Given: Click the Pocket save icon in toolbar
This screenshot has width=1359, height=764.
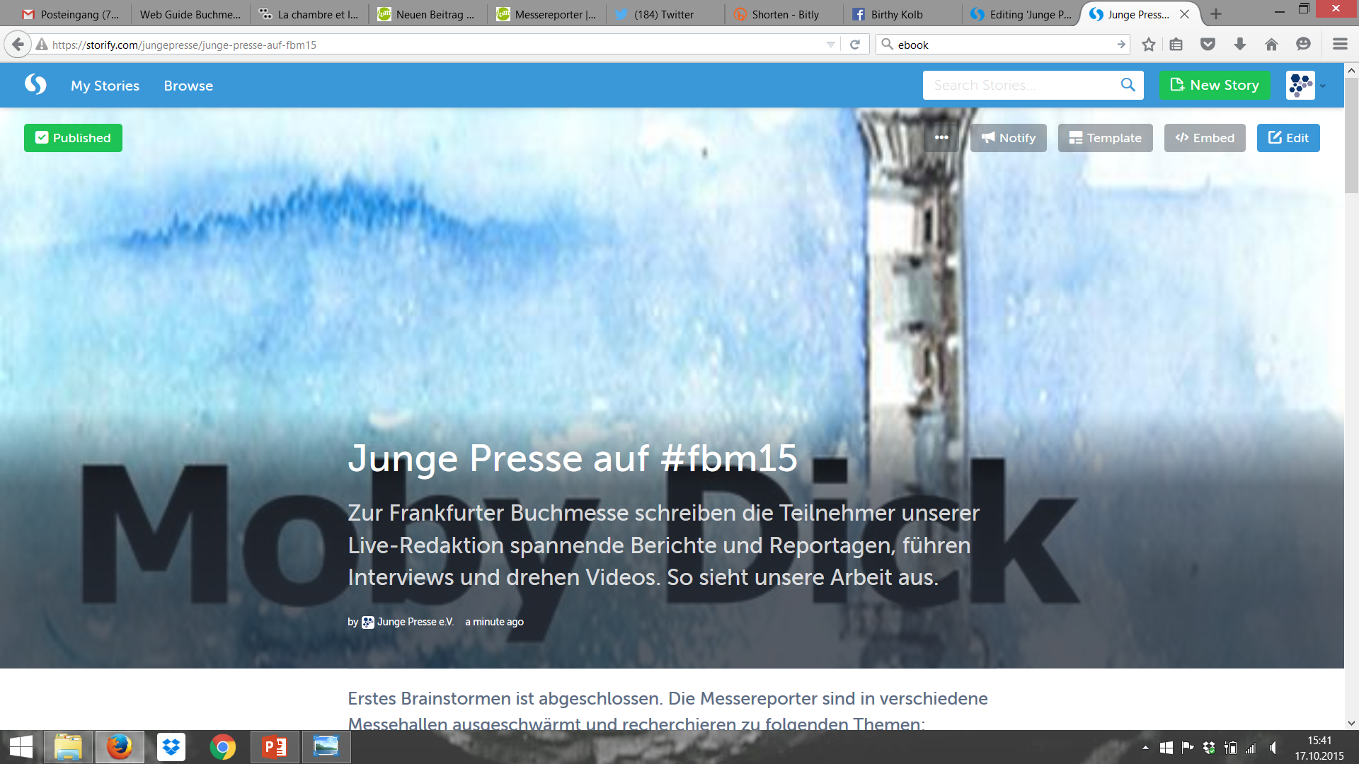Looking at the screenshot, I should [1208, 45].
